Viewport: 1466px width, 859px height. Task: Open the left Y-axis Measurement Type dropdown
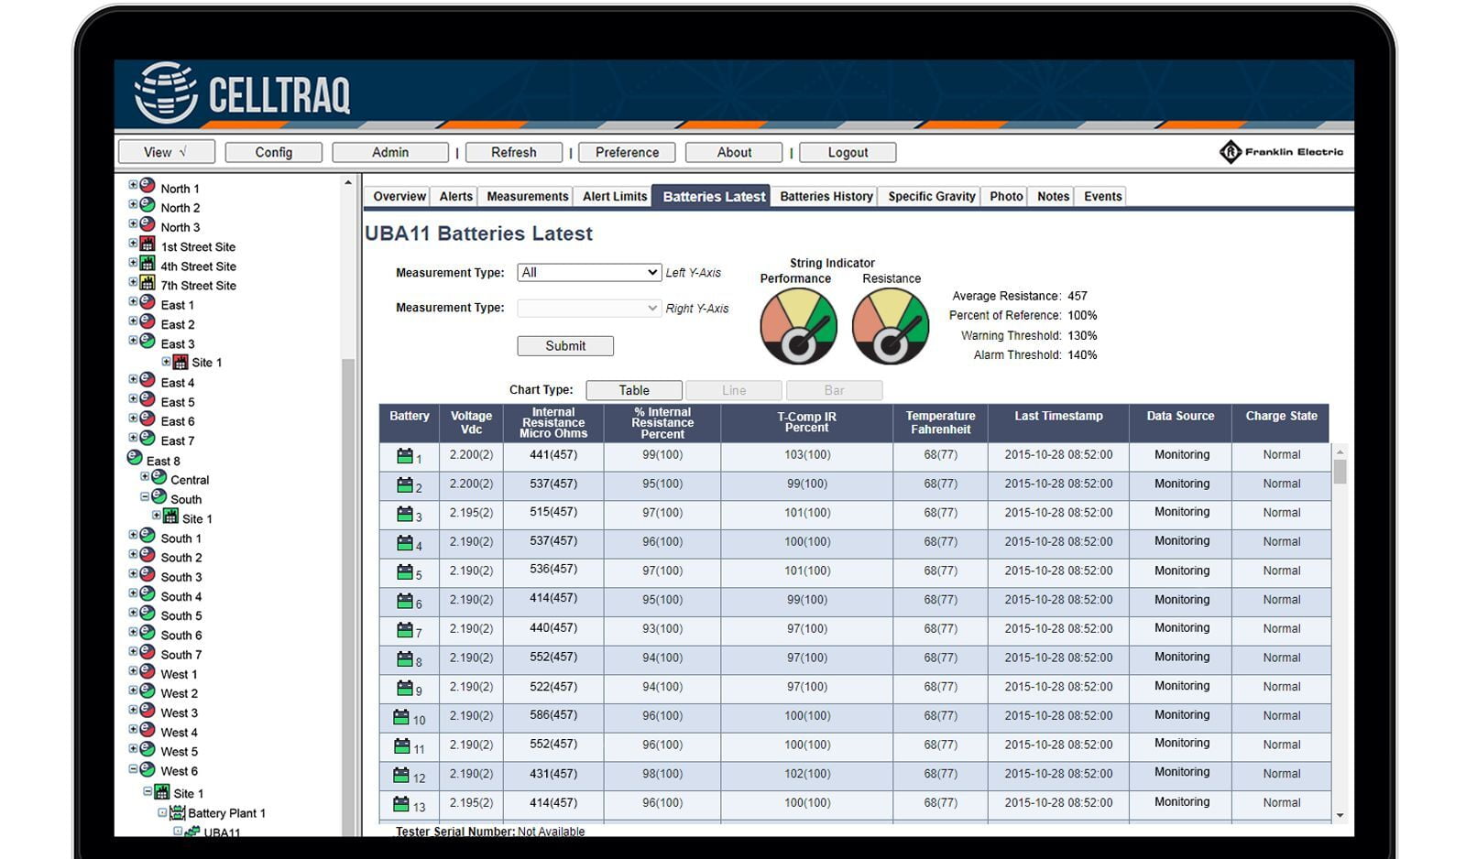click(589, 273)
